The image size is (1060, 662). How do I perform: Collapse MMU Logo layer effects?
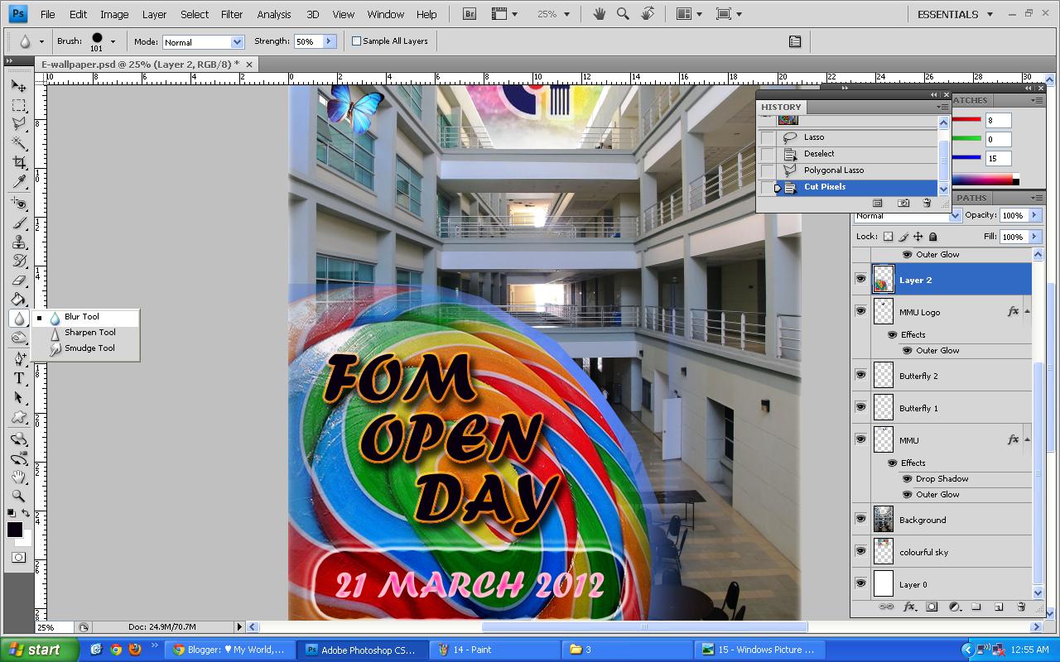(x=1027, y=312)
